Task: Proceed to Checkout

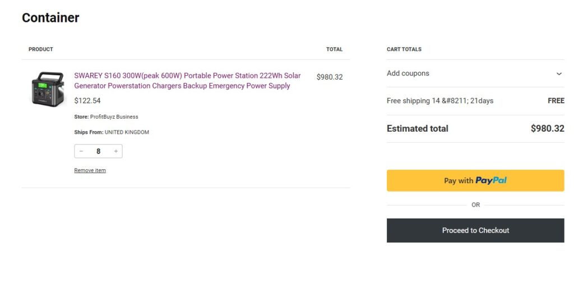Action: 475,230
